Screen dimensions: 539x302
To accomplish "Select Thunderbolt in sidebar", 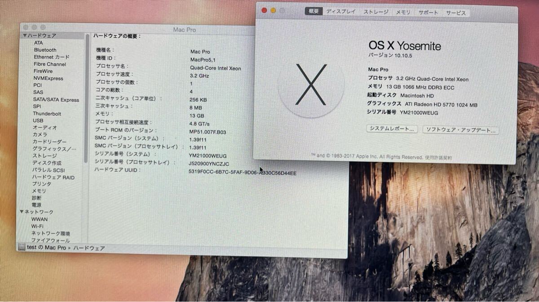I will pyautogui.click(x=47, y=114).
